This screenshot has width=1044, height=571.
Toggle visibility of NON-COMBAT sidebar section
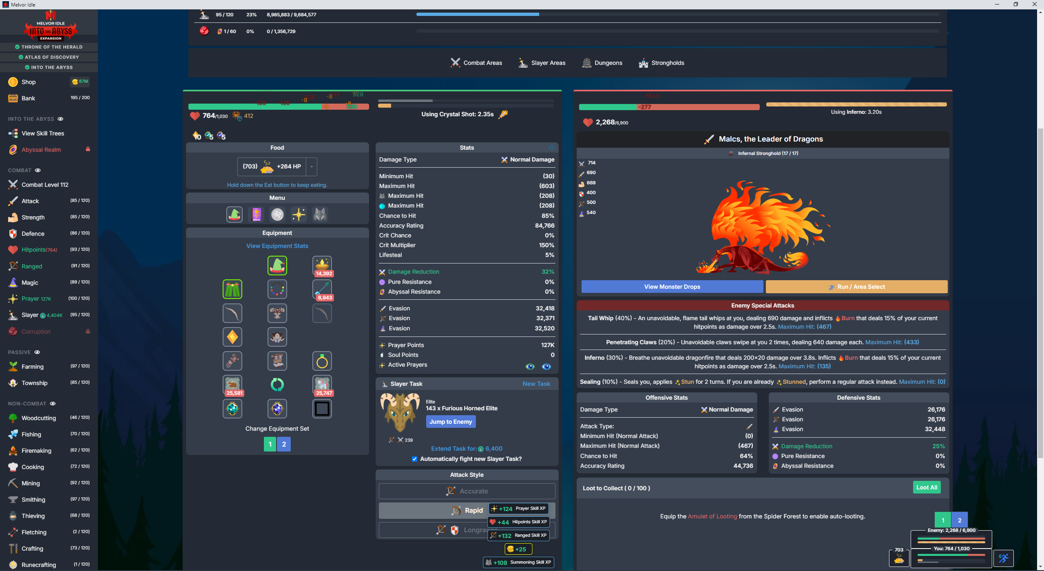pyautogui.click(x=53, y=404)
